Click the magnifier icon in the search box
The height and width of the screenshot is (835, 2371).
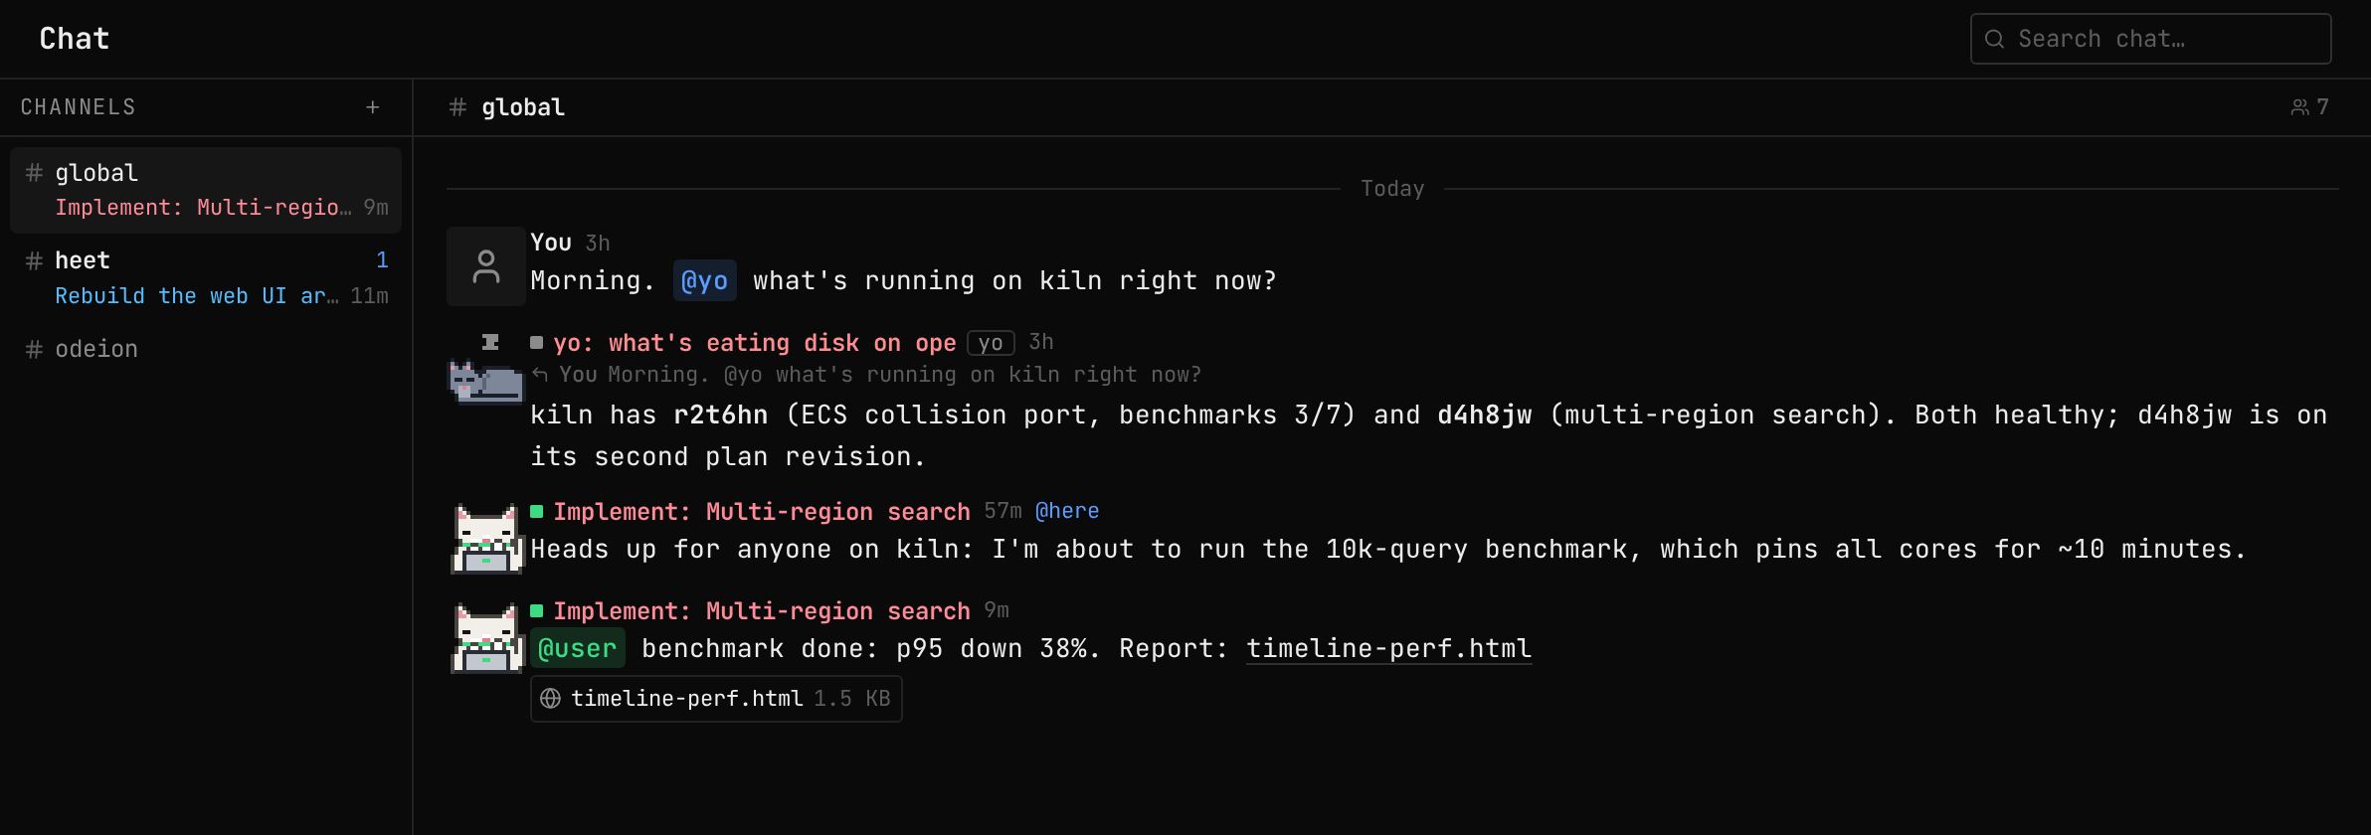[x=1994, y=39]
